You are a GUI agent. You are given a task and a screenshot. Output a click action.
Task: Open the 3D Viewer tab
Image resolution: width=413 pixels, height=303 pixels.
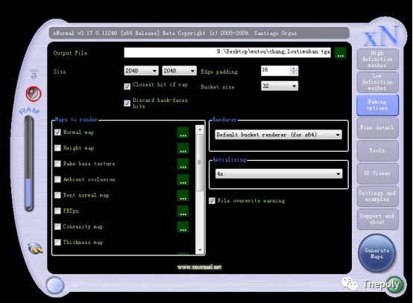click(x=377, y=173)
